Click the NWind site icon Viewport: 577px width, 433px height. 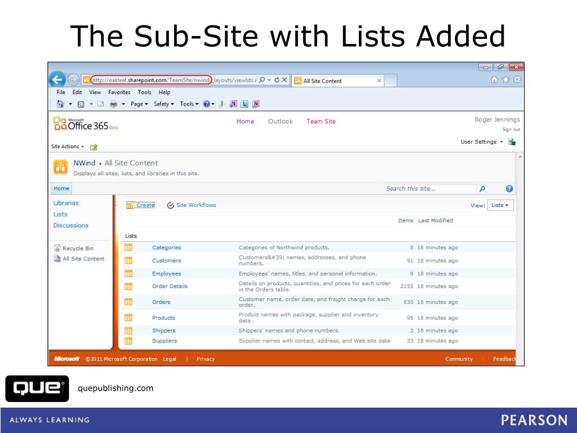click(x=61, y=167)
